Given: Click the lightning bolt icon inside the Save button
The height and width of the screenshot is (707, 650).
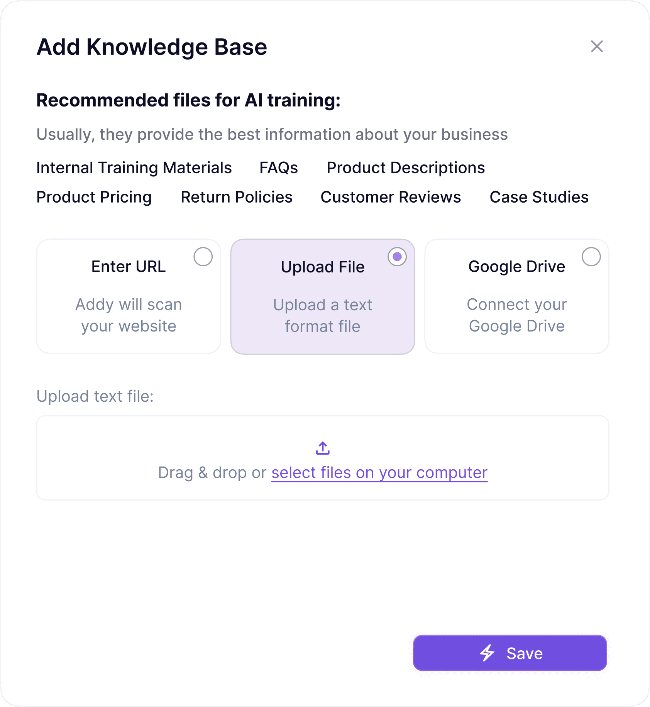Looking at the screenshot, I should click(x=487, y=653).
